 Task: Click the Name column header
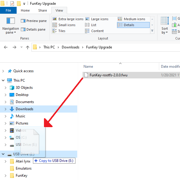pos(88,67)
